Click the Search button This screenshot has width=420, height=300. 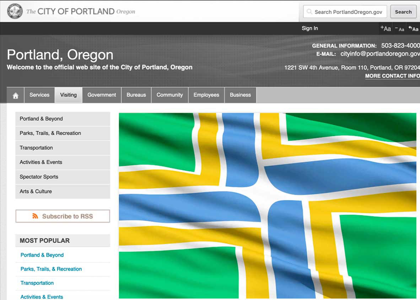pos(403,12)
